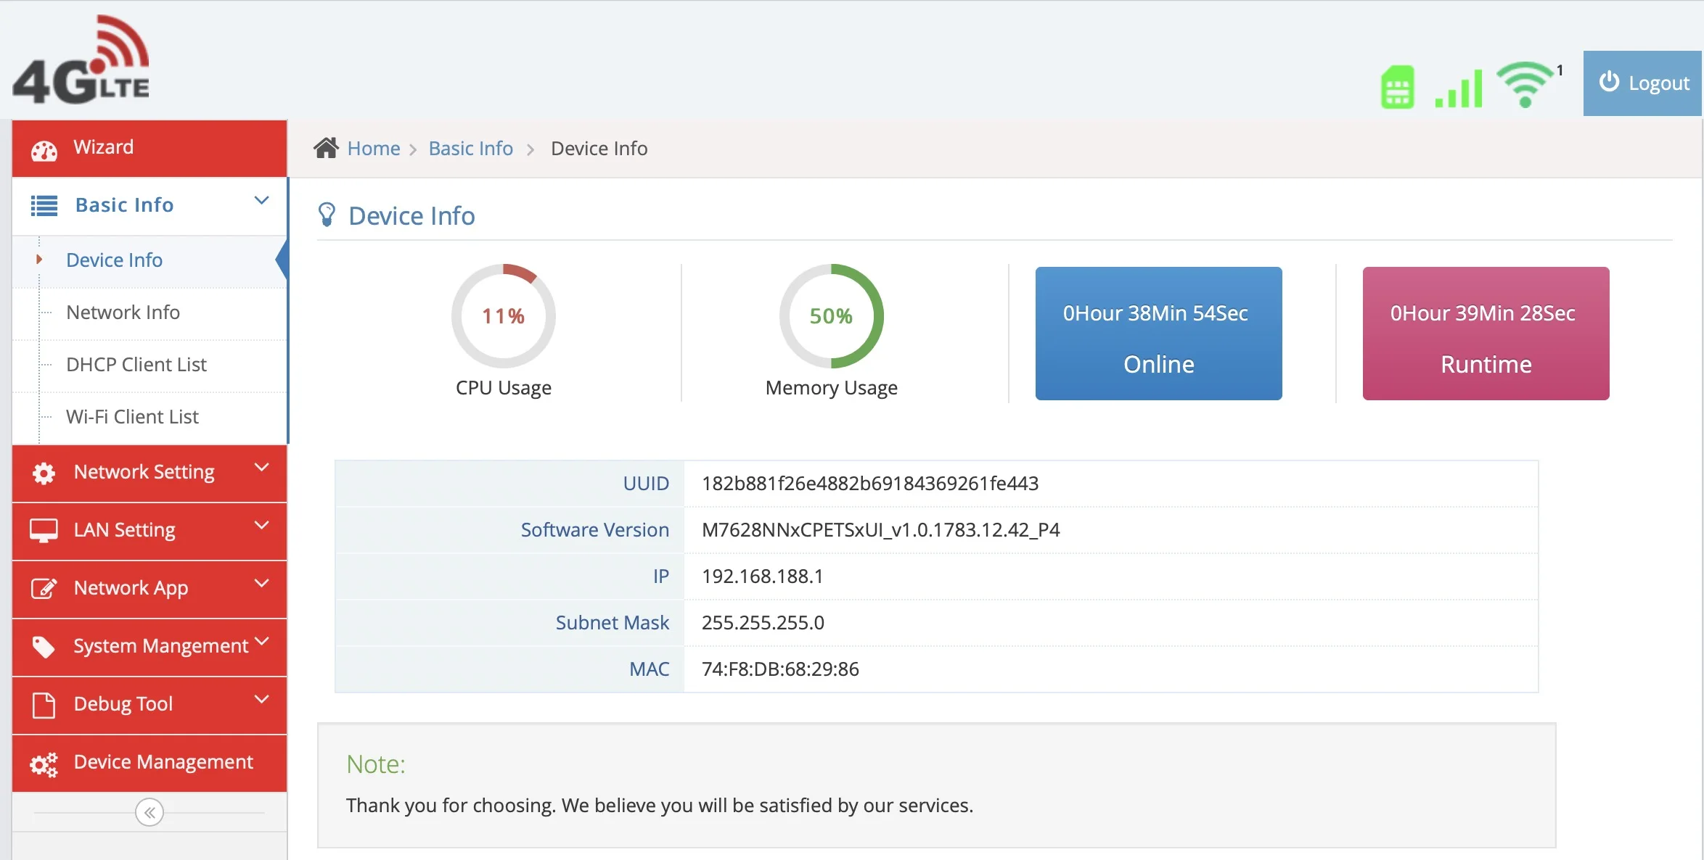Click the Device Management gears icon

pos(44,764)
